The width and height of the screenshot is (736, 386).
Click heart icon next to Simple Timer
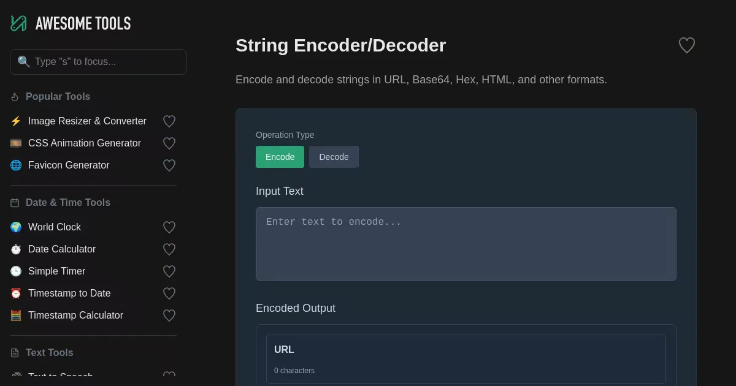point(169,271)
